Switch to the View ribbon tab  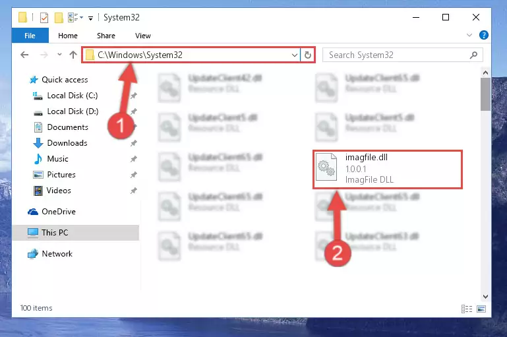[x=143, y=36]
